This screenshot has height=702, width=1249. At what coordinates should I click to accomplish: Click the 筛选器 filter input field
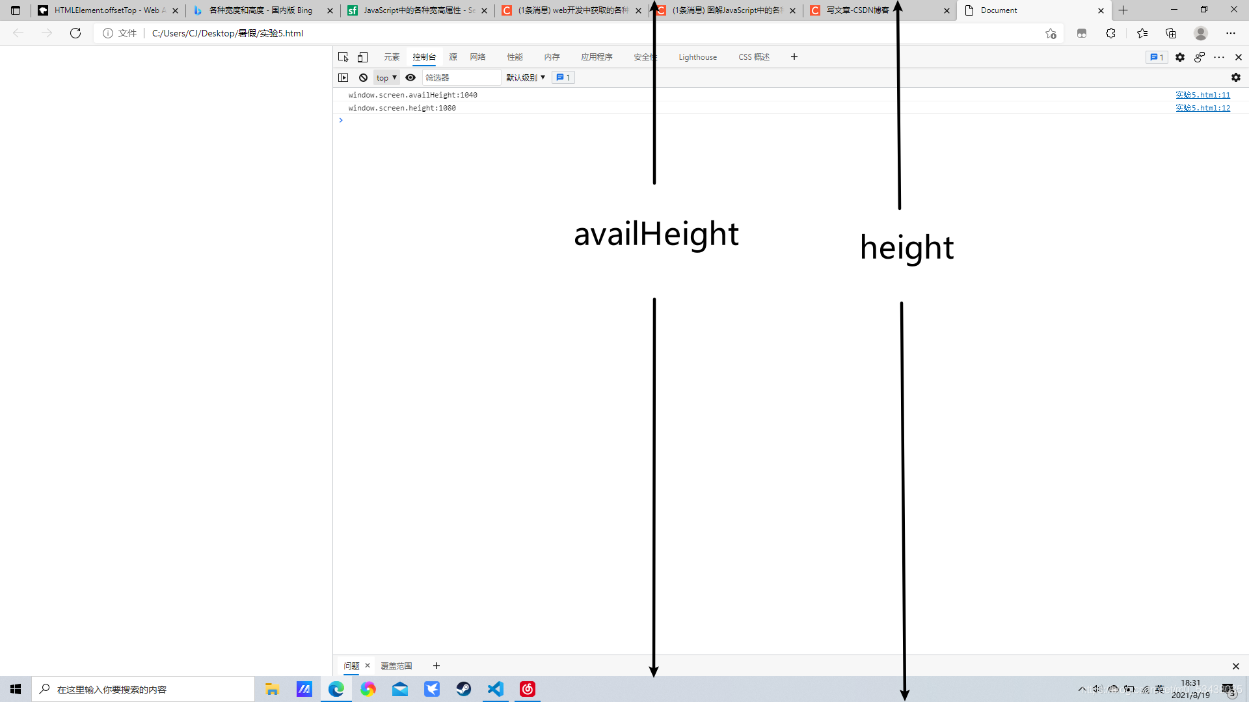[461, 77]
